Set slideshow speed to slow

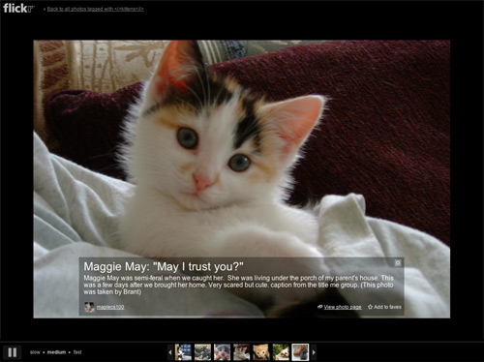[35, 352]
